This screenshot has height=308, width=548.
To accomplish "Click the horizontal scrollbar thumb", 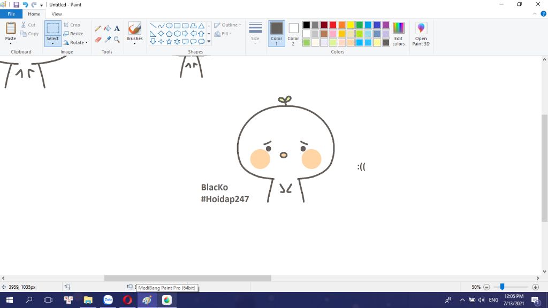I will (188, 278).
